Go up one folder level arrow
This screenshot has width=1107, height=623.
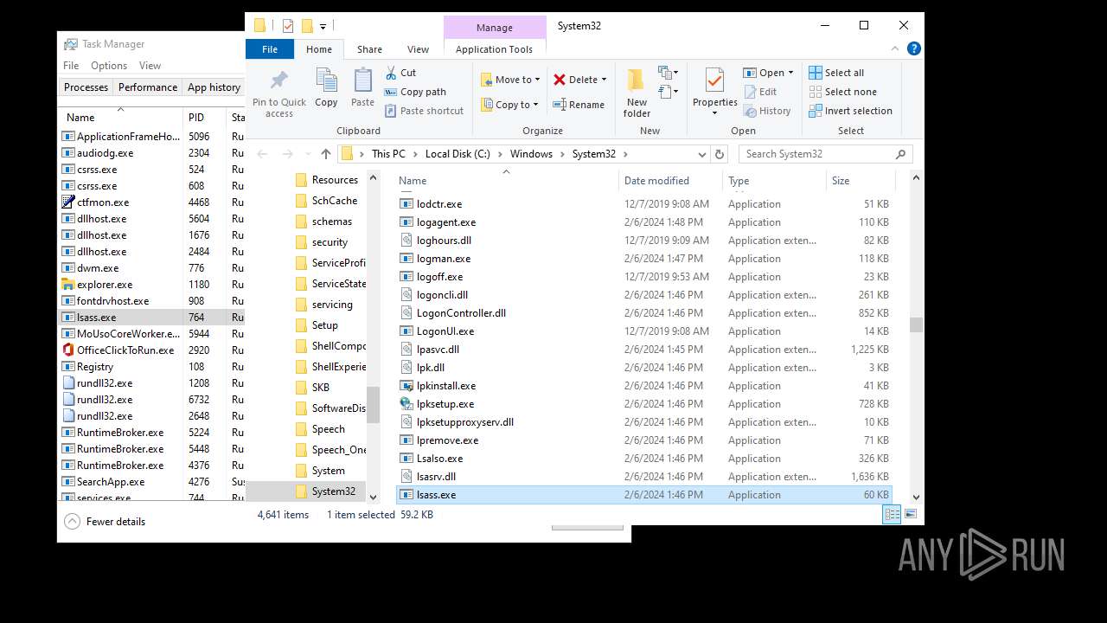tap(326, 154)
